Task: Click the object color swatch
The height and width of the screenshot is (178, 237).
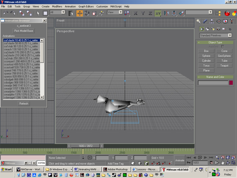Action: (x=231, y=82)
